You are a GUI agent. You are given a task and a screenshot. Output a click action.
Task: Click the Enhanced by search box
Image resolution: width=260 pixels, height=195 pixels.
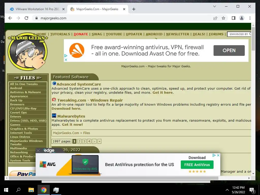[239, 34]
